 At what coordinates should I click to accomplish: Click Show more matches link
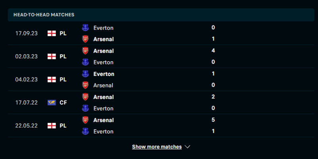tap(157, 147)
